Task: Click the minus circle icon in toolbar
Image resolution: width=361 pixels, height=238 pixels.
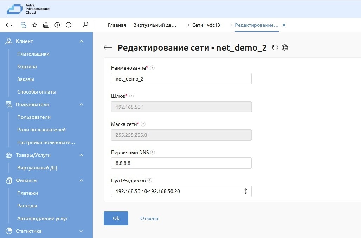Action: tap(69, 25)
